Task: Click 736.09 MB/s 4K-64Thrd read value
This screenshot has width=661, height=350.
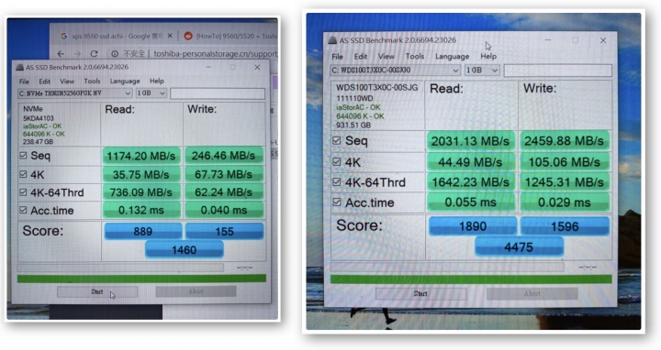Action: tap(141, 192)
